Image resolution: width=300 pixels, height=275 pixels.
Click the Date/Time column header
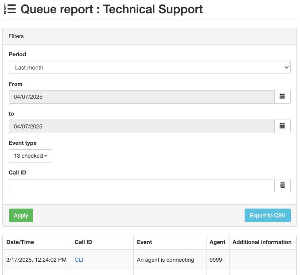[20, 242]
